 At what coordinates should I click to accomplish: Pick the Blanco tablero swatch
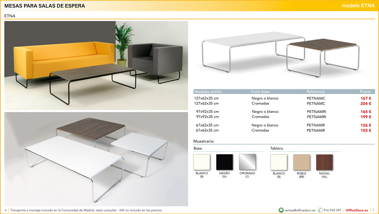tap(279, 162)
